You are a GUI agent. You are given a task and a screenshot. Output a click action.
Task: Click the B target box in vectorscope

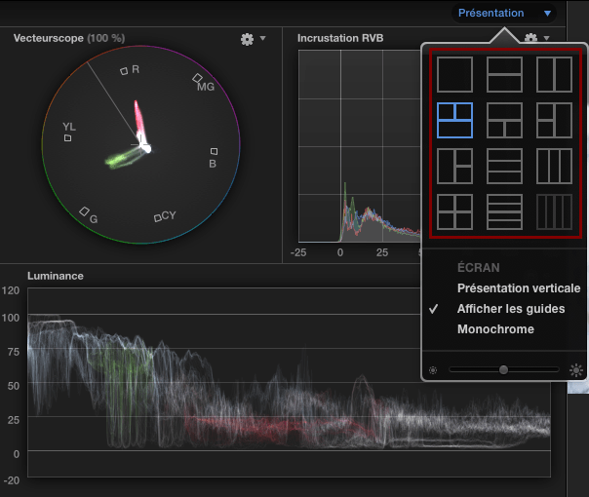click(214, 151)
